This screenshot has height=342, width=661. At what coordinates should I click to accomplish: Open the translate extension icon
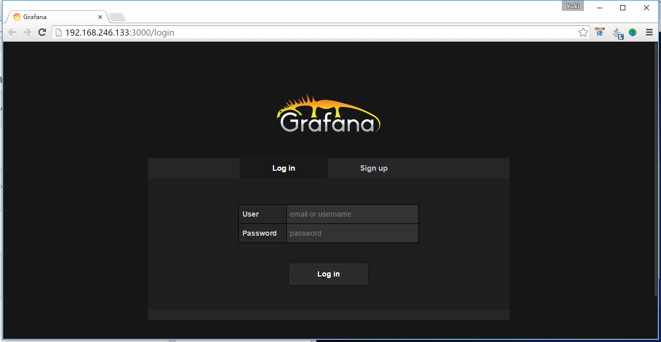(599, 32)
